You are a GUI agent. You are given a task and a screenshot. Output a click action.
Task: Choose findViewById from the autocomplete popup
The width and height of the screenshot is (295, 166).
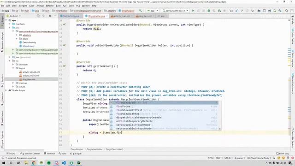(164, 102)
